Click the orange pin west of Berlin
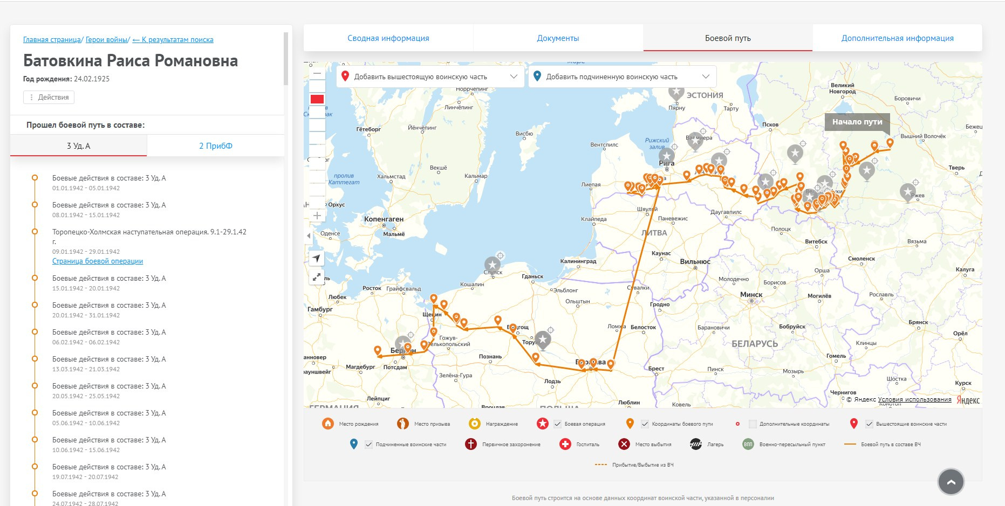Image resolution: width=1005 pixels, height=506 pixels. tap(378, 351)
